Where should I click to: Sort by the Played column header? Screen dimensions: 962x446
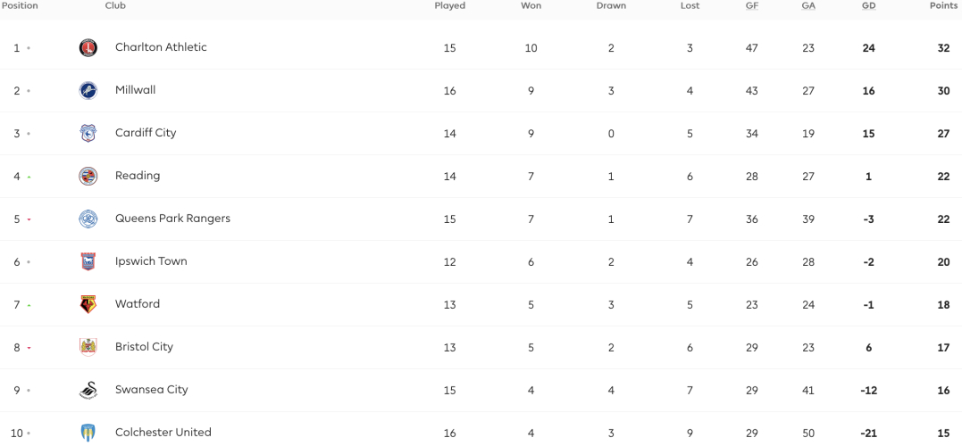(x=449, y=6)
